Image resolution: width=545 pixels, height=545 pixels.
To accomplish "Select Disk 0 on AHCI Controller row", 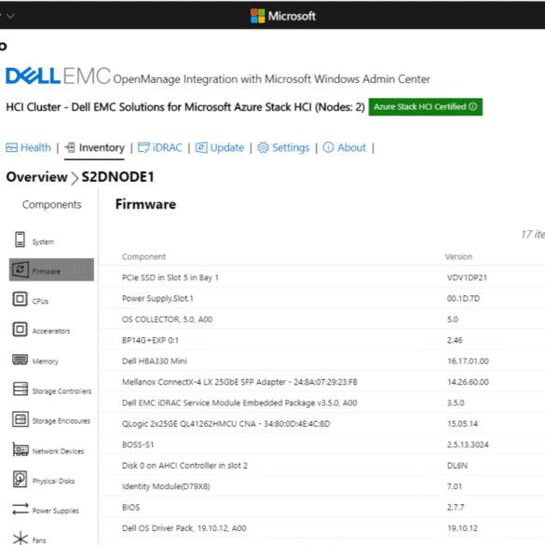I will [x=321, y=465].
